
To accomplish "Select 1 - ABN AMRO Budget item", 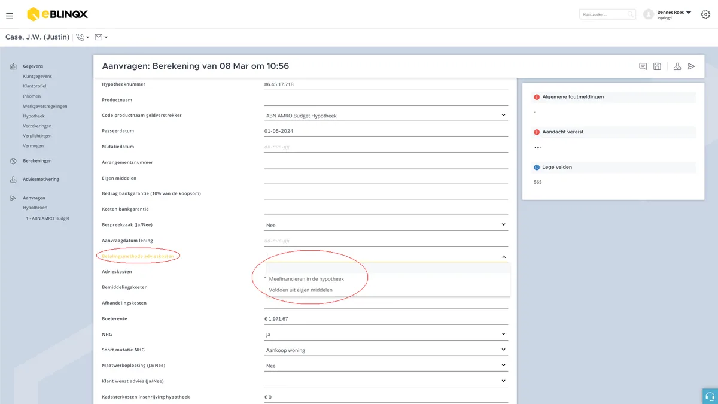I will click(48, 218).
